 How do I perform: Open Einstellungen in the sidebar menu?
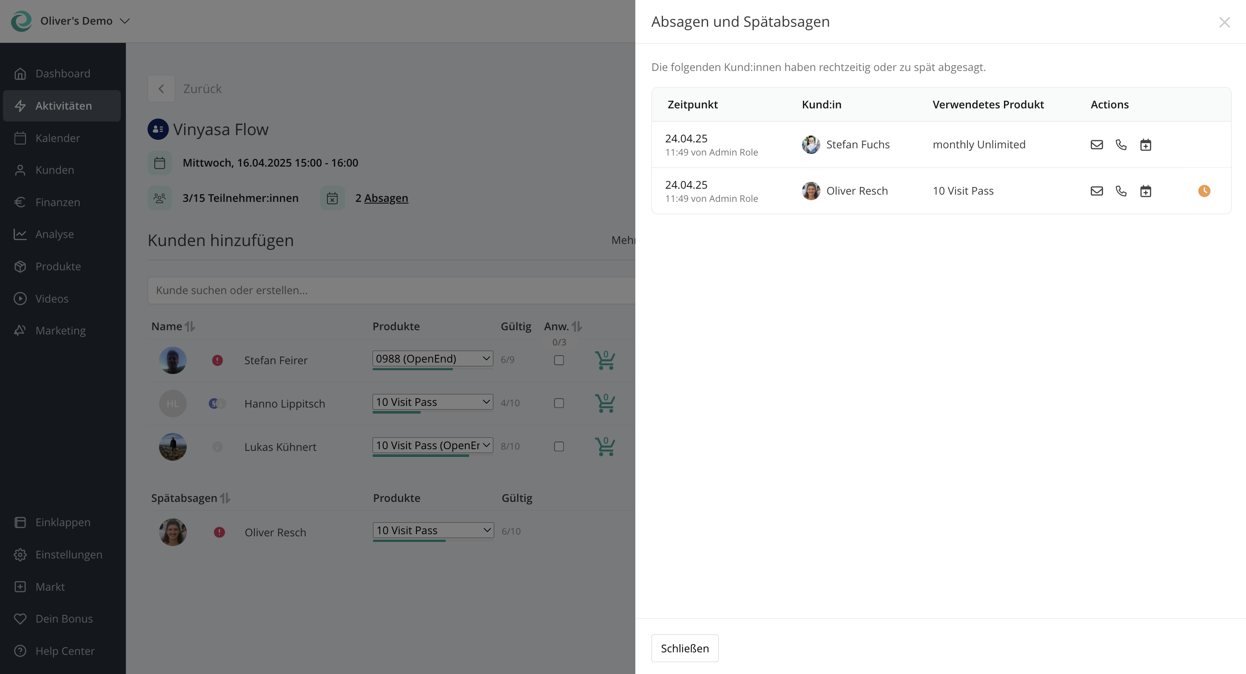pos(68,555)
